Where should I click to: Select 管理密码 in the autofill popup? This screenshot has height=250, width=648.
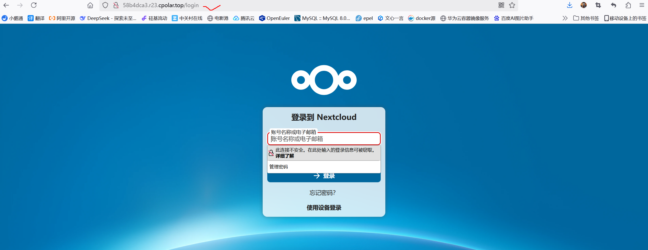pyautogui.click(x=324, y=167)
